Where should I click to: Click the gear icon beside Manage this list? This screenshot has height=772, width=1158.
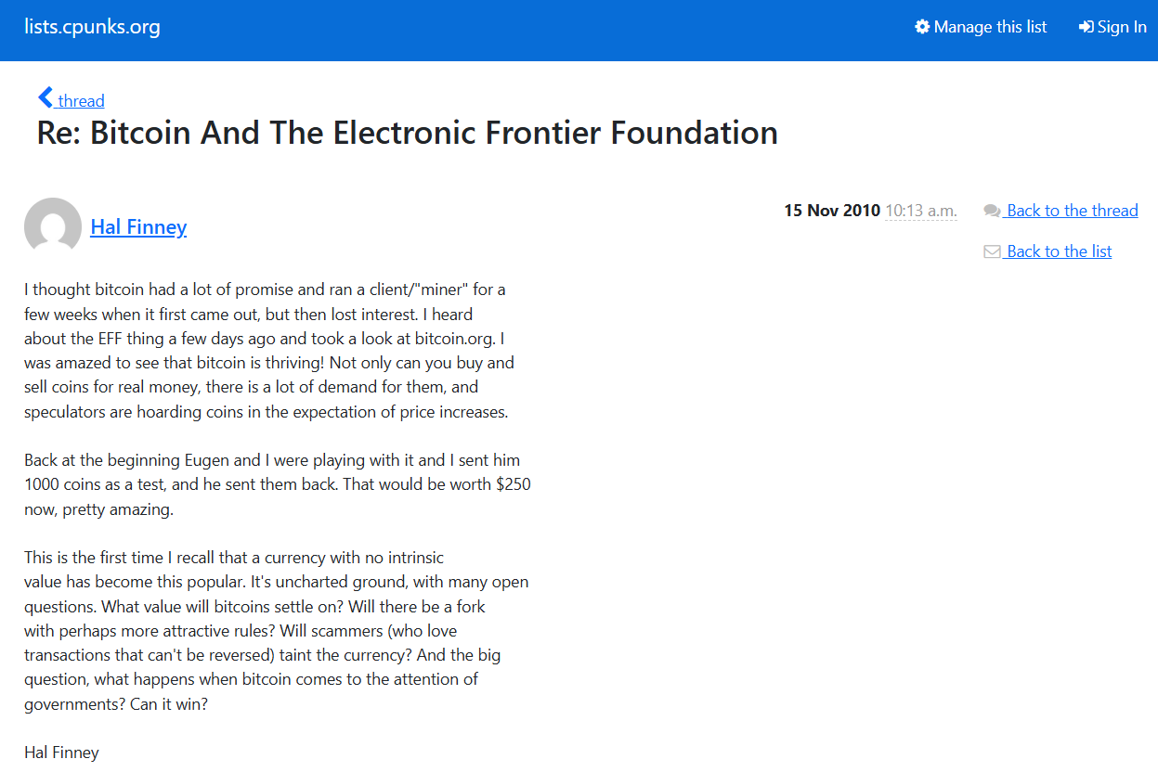coord(922,27)
